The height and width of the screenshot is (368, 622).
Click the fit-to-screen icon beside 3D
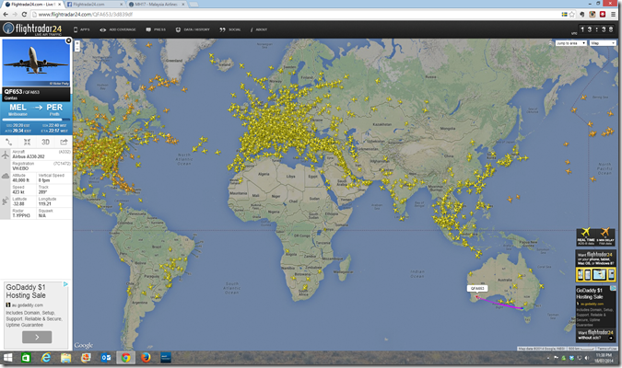(x=27, y=142)
